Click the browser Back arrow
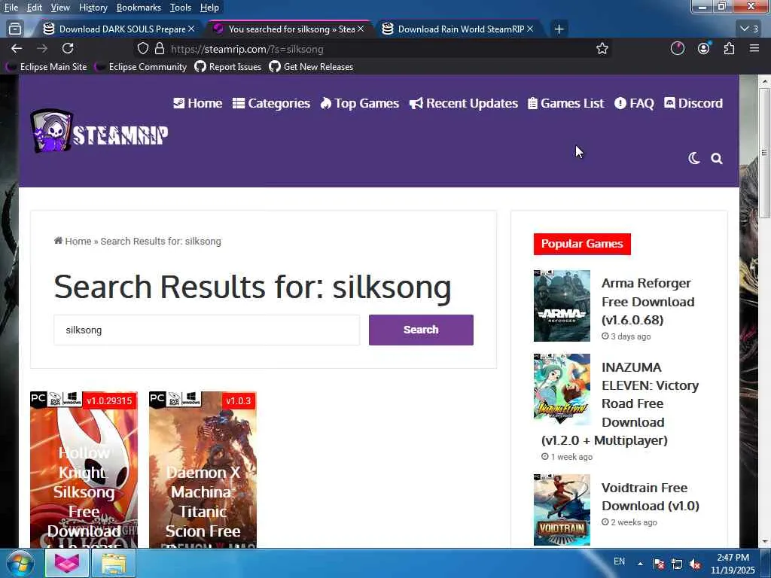The width and height of the screenshot is (771, 578). pos(17,49)
